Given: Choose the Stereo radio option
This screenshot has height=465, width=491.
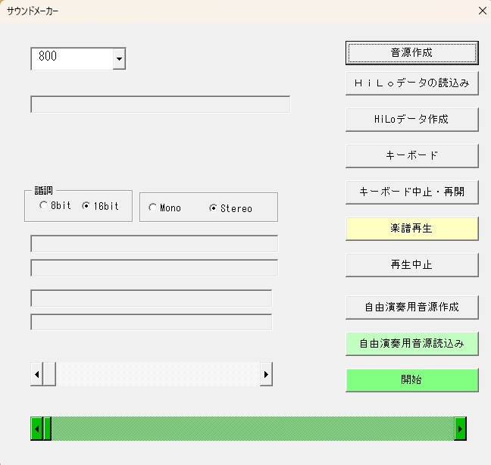Looking at the screenshot, I should point(214,208).
